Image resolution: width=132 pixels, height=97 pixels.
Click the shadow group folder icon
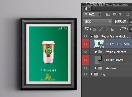coord(100,68)
